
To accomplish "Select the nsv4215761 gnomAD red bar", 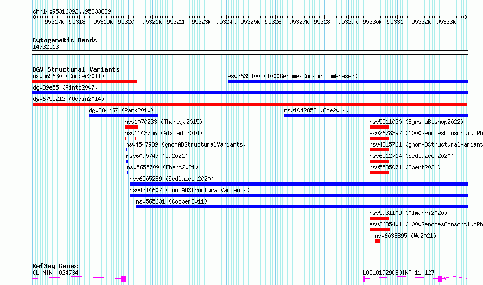I will [379, 150].
